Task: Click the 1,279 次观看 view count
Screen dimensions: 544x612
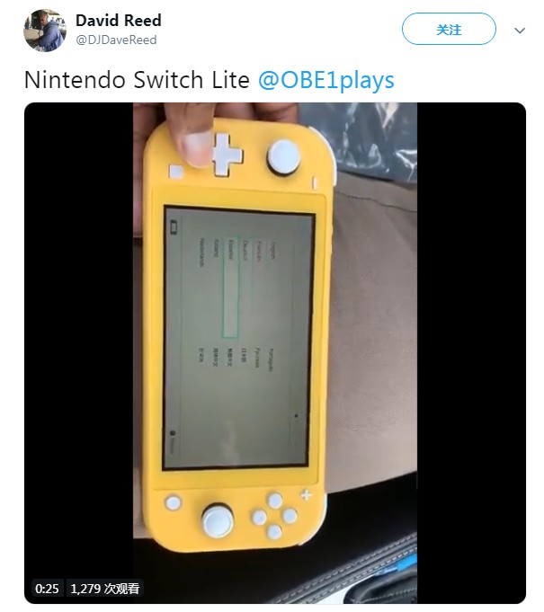Action: pos(104,589)
